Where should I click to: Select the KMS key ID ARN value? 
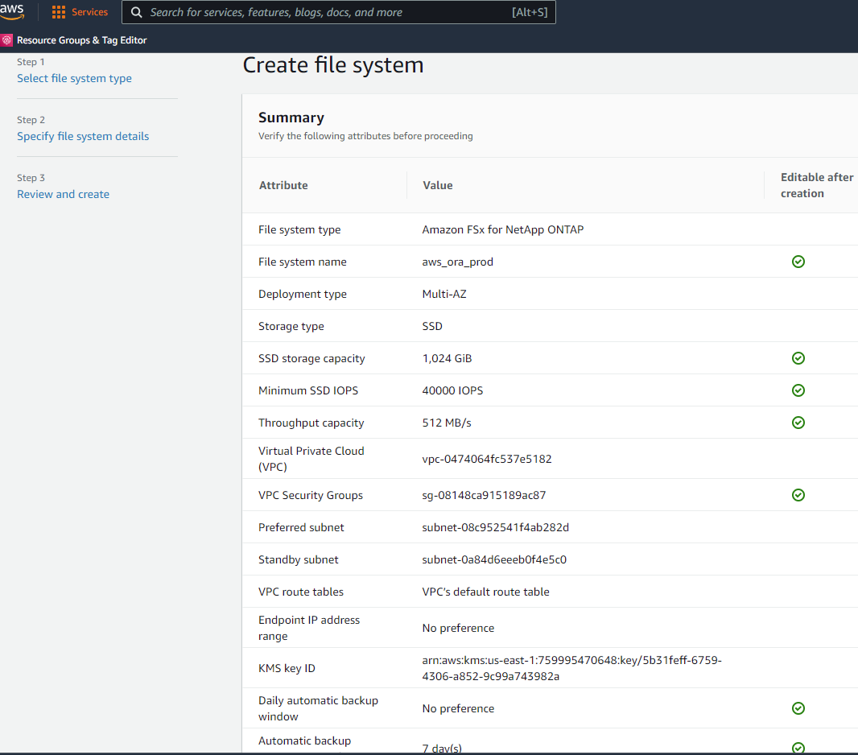tap(571, 668)
